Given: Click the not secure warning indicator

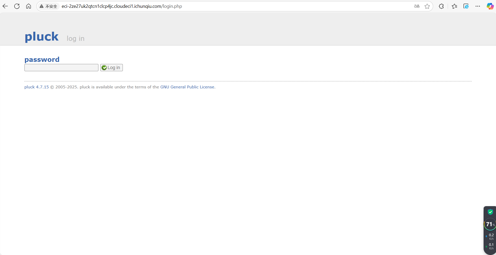Looking at the screenshot, I should point(49,6).
